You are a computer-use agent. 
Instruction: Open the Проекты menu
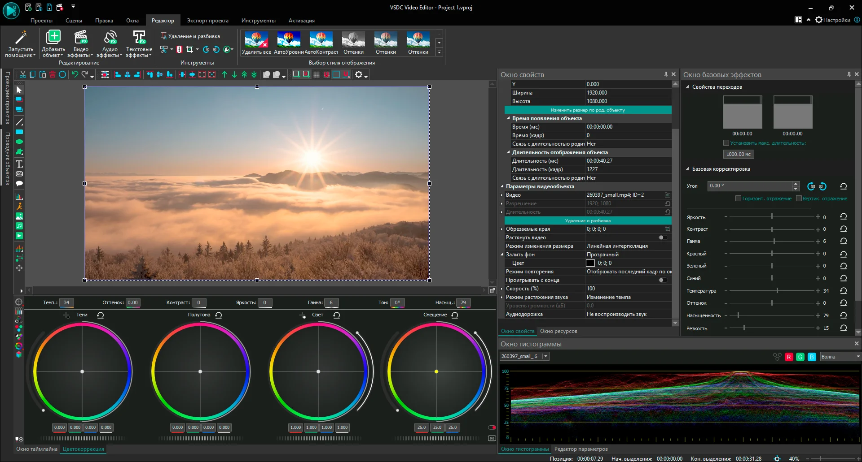pos(41,21)
